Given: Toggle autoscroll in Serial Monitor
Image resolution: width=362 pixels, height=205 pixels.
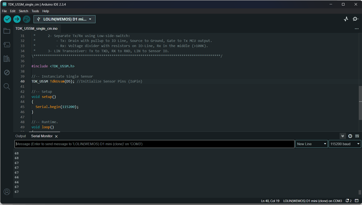Looking at the screenshot, I should pyautogui.click(x=343, y=136).
